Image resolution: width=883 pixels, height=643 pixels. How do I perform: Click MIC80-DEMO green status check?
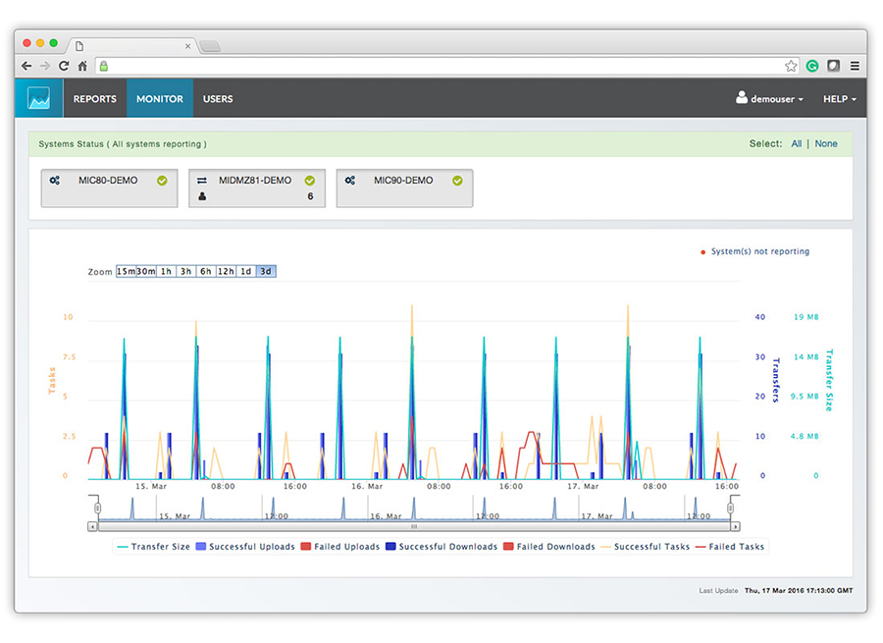(162, 181)
